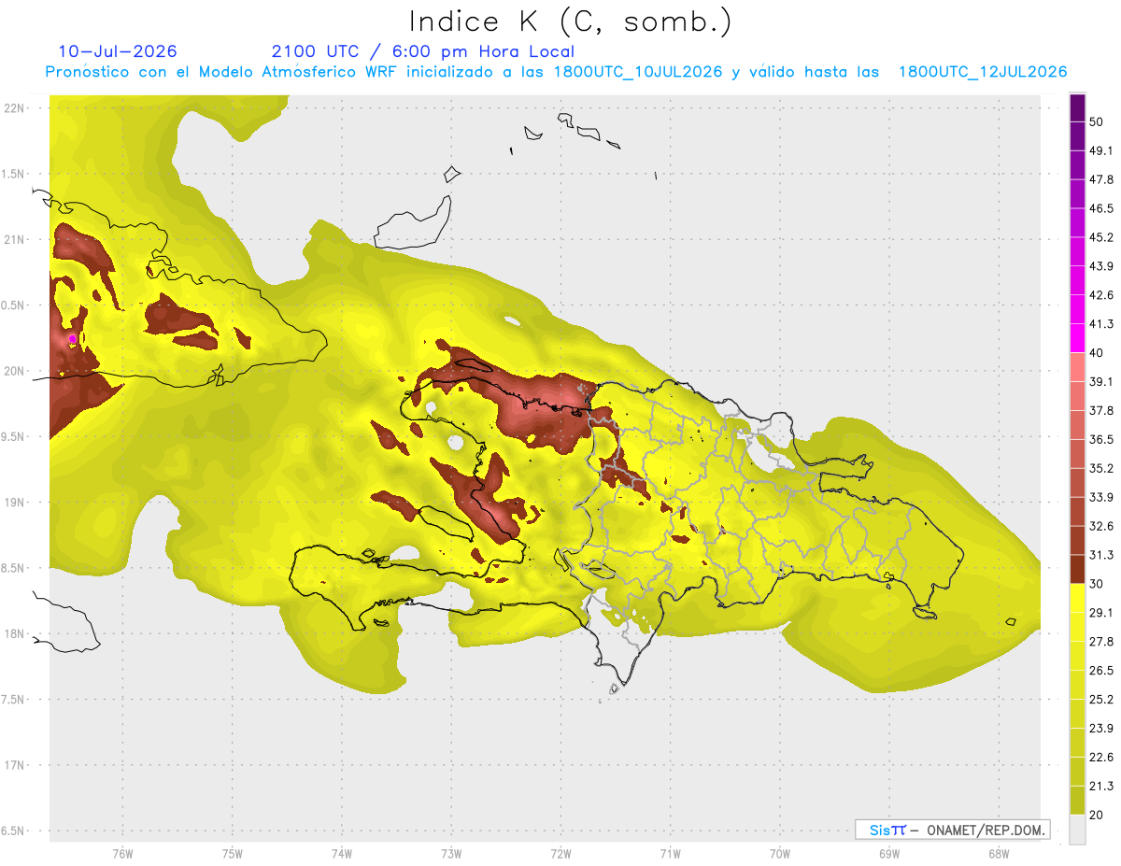
Task: Click the "23.9" color scale value
Action: [x=1101, y=728]
